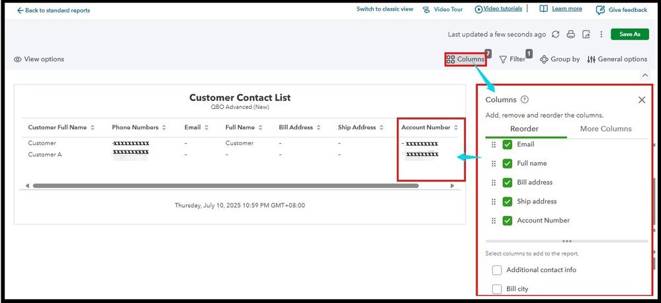Click 'QBO Advanced (New)' subtitle
This screenshot has height=303, width=661.
pos(240,107)
